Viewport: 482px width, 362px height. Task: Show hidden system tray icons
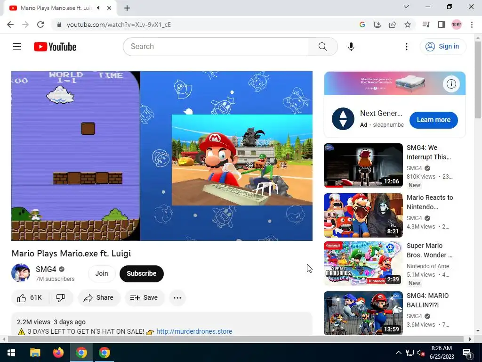[x=398, y=353]
